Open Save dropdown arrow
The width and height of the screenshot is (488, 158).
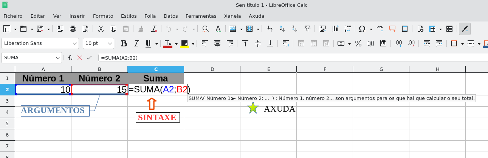[49, 29]
